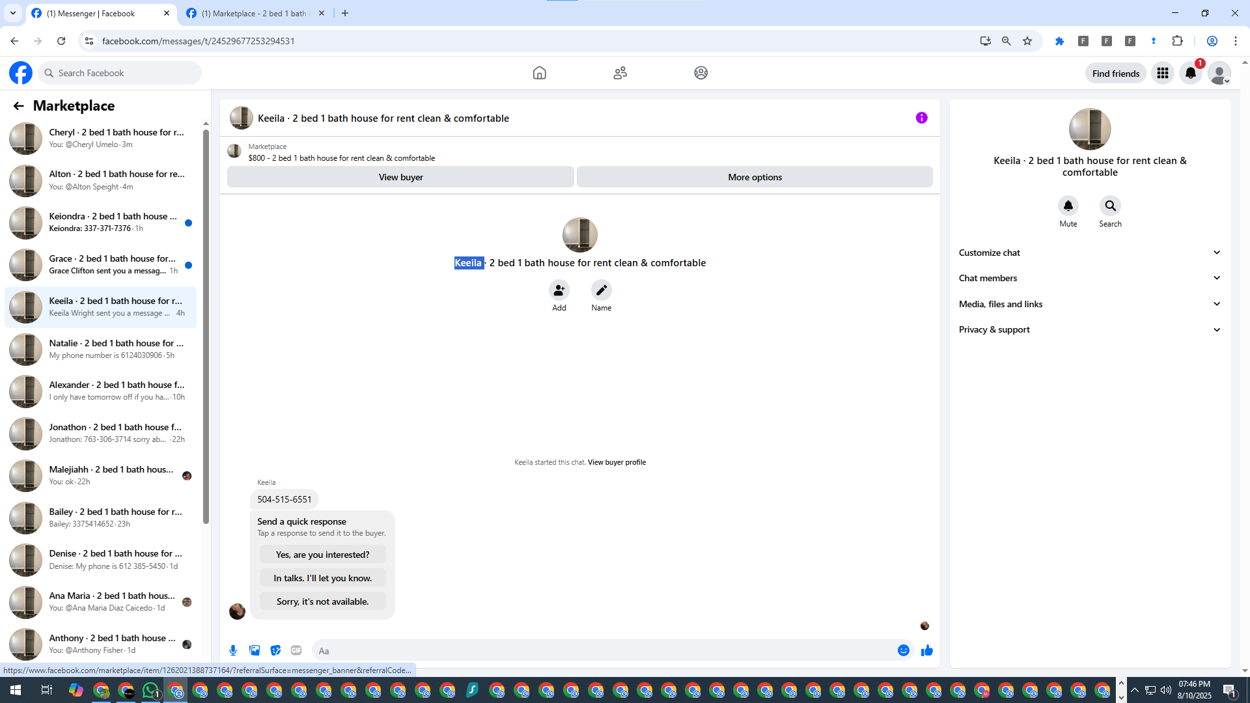Switch to the Marketplace browser tab
Image resolution: width=1250 pixels, height=703 pixels.
point(254,13)
